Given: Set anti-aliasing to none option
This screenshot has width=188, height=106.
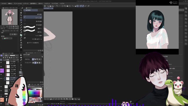Looking at the screenshot, I should (33, 63).
